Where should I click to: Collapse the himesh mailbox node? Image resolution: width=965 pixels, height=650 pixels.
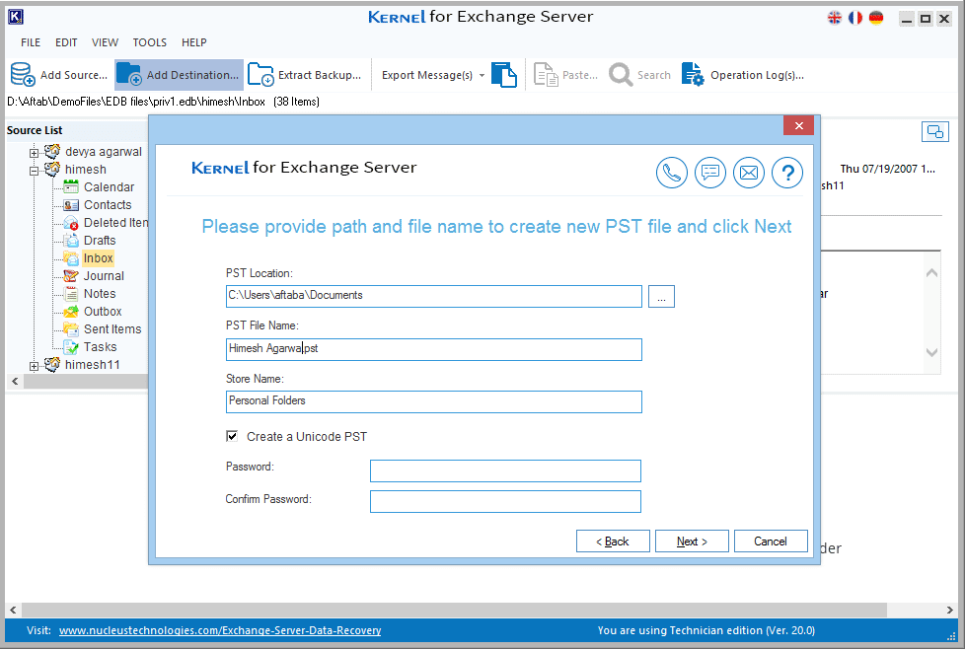click(35, 171)
